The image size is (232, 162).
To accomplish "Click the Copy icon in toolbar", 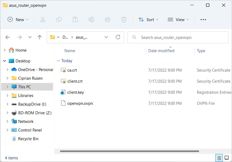I will coord(59,20).
